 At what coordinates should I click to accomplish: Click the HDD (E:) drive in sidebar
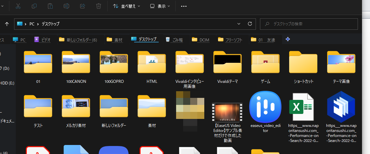click(x=7, y=83)
